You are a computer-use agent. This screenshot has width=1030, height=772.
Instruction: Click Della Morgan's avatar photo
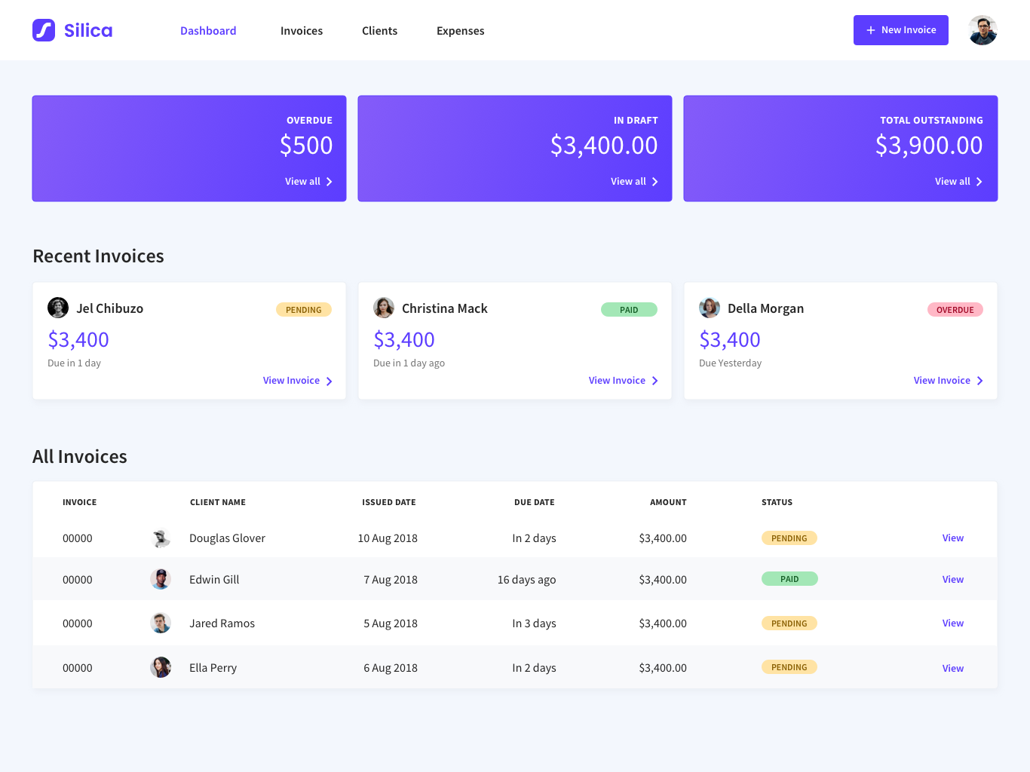point(710,308)
